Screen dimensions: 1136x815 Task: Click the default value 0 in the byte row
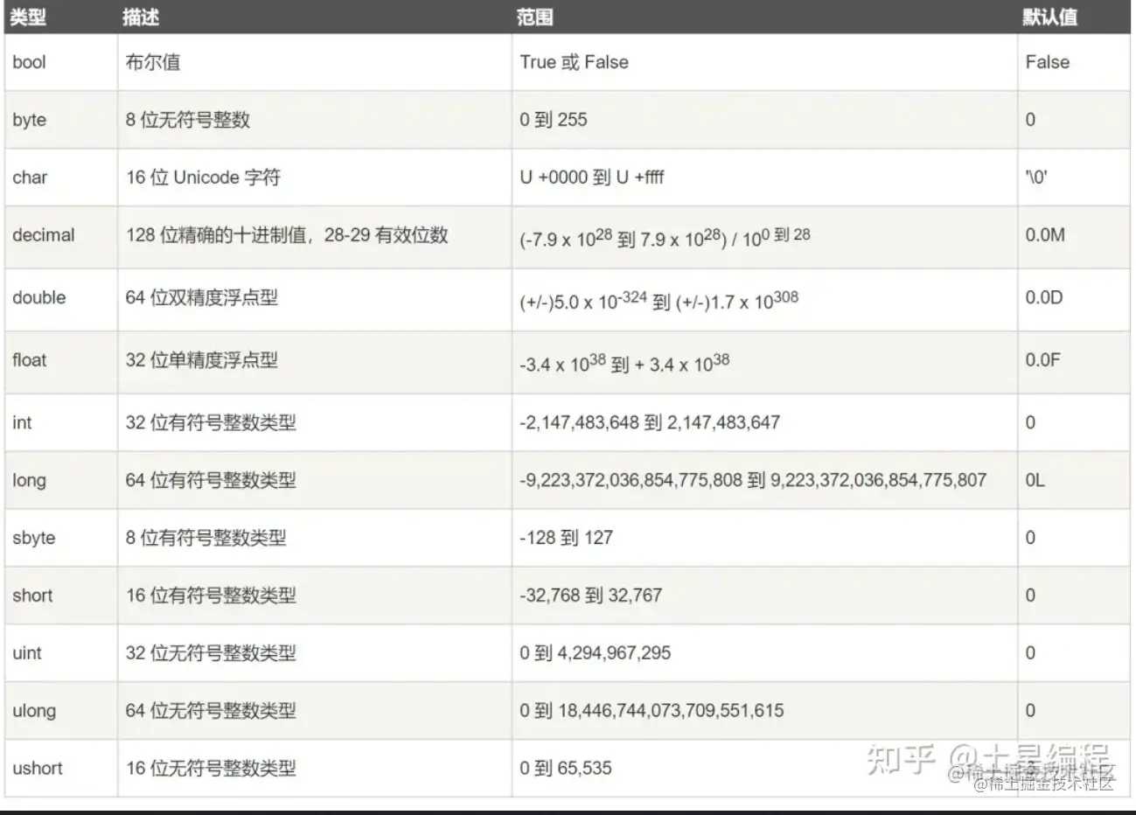point(1031,120)
